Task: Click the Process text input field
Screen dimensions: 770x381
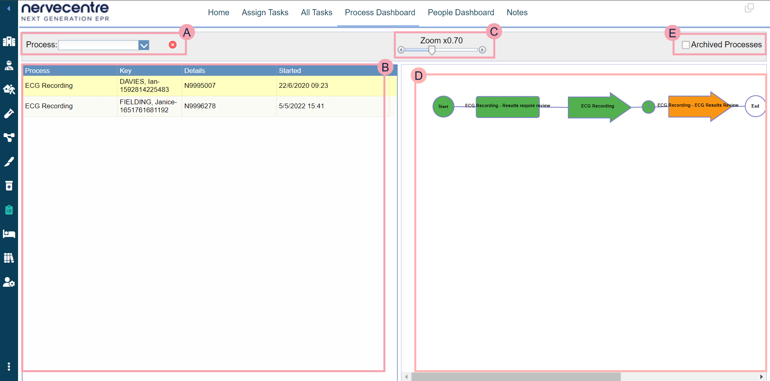Action: [x=98, y=45]
